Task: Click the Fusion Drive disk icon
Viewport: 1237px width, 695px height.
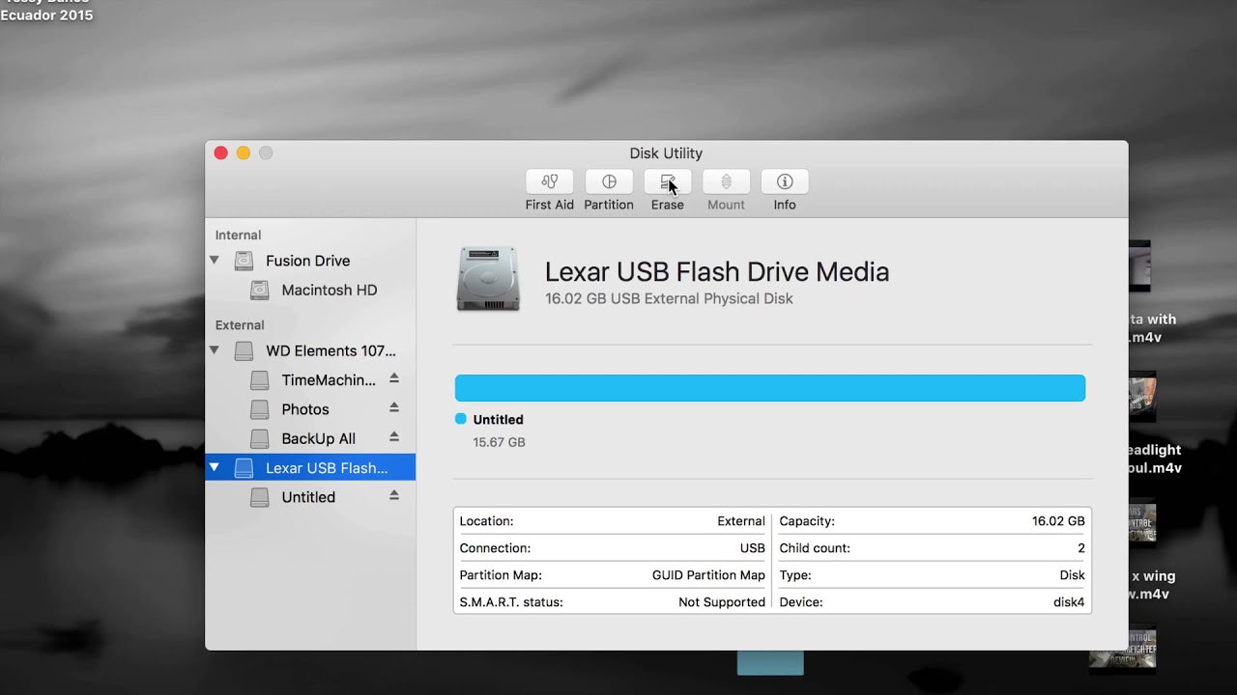Action: coord(245,261)
